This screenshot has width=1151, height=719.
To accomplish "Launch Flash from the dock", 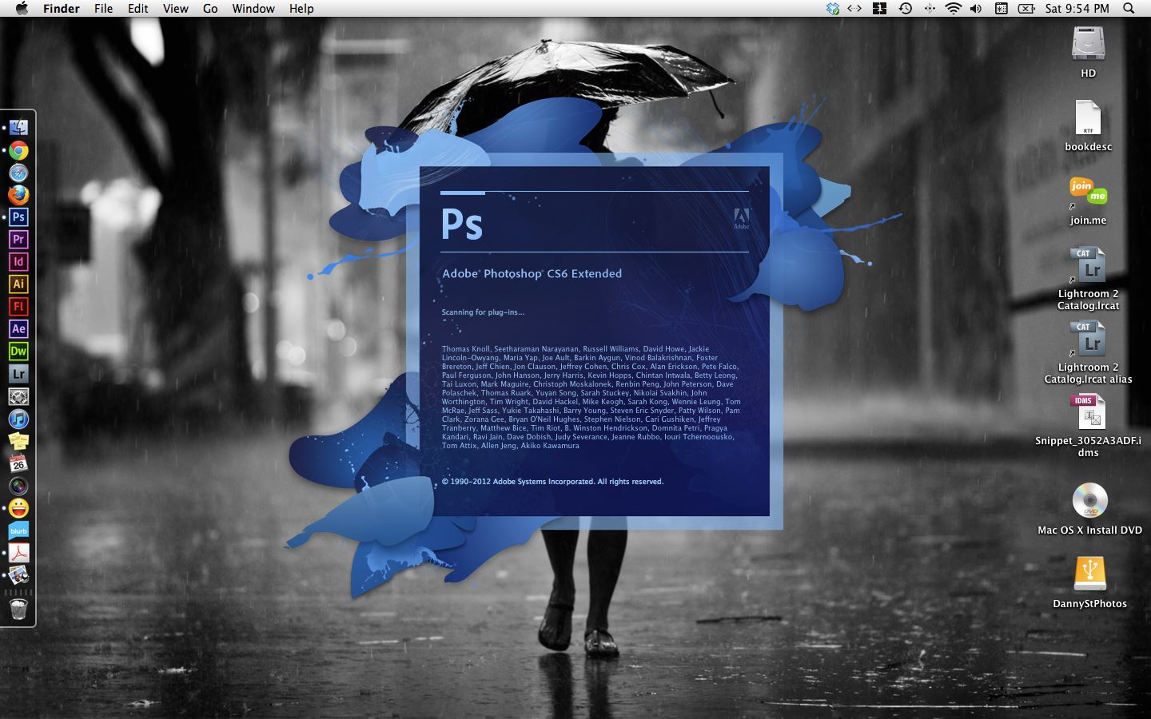I will click(18, 307).
